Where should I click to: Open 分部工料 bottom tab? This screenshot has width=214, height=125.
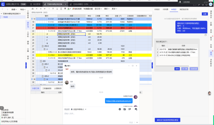pyautogui.click(x=36, y=88)
